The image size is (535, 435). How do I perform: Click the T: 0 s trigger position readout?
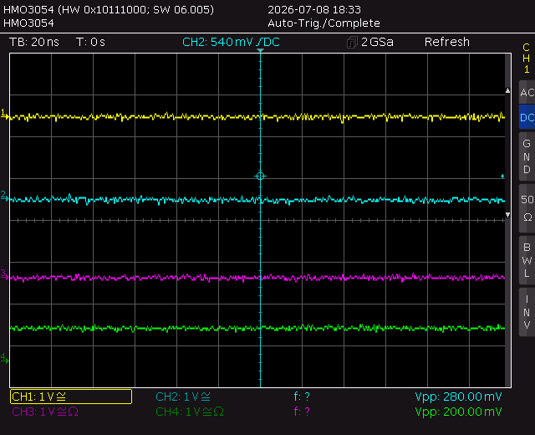(90, 42)
